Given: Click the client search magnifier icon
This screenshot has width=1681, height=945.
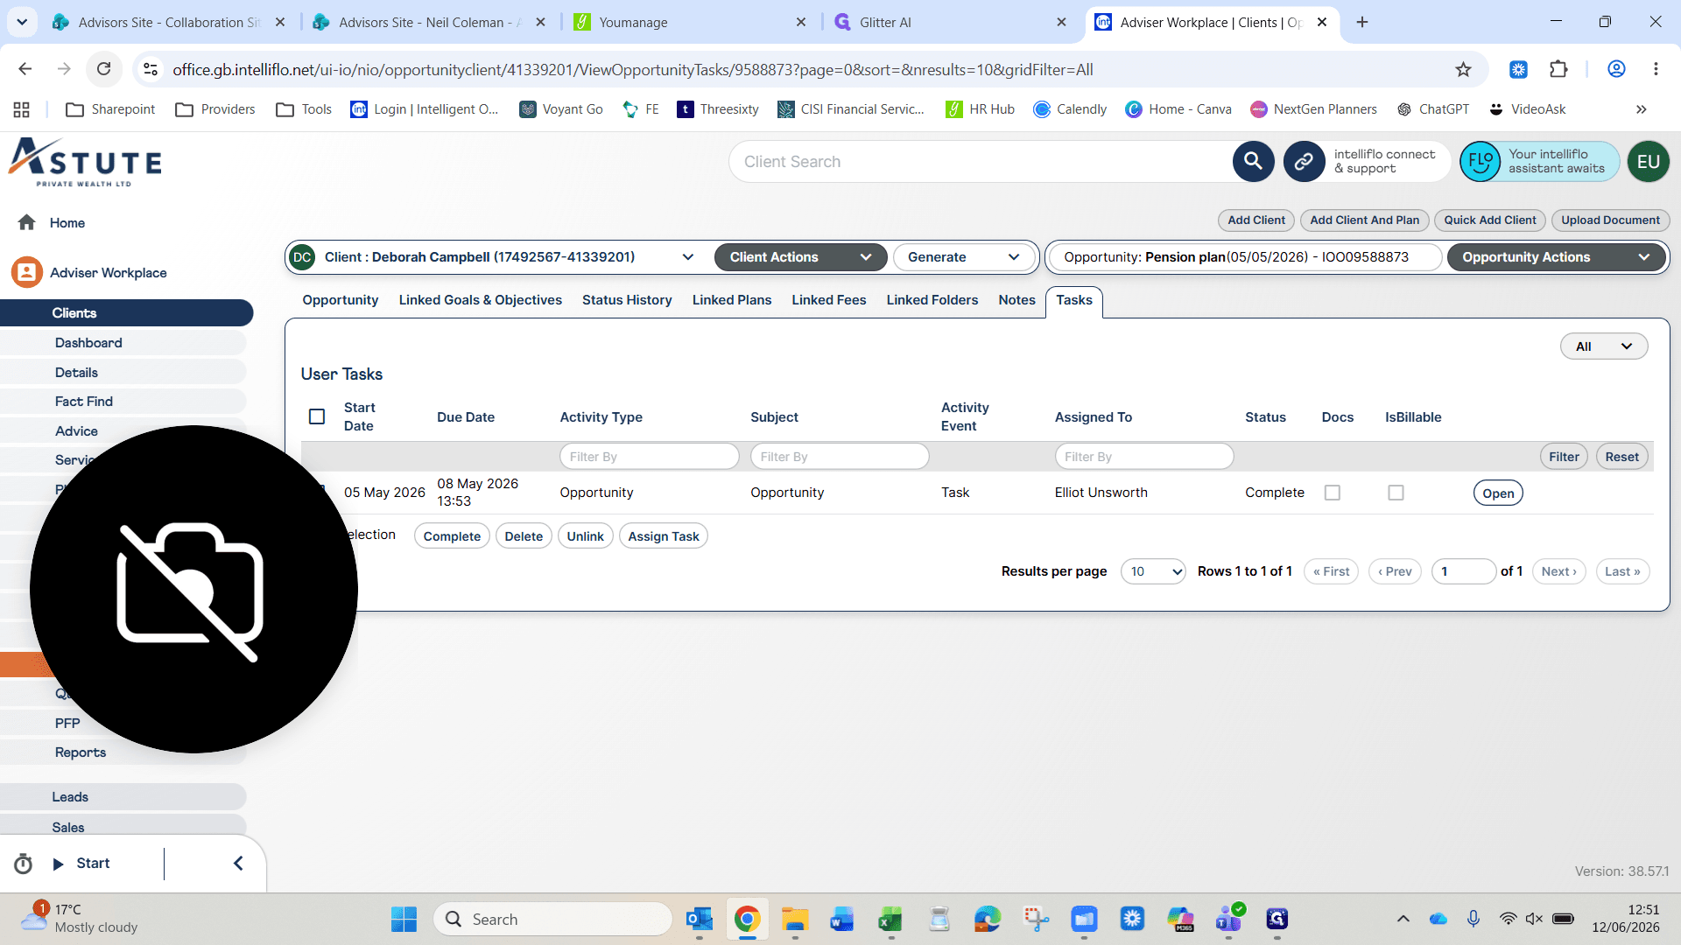Looking at the screenshot, I should click(1253, 162).
